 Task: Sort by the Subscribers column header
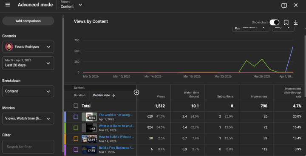225,96
